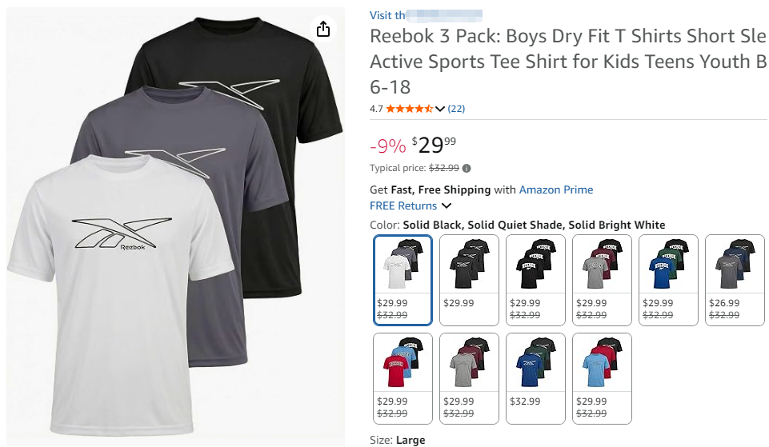Click the share icon on product image
The image size is (769, 447).
coord(323,29)
